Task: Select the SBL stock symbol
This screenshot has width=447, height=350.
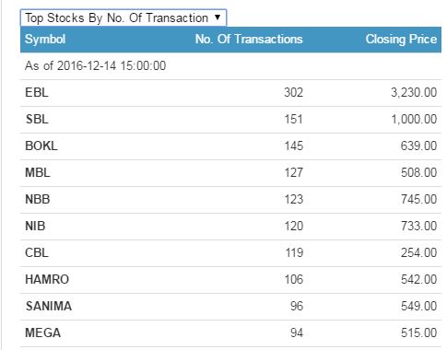Action: 37,119
